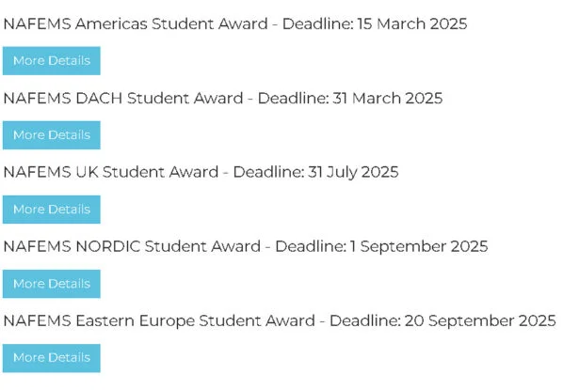Click the word Deadline in DACH line
This screenshot has height=390, width=579.
point(291,98)
